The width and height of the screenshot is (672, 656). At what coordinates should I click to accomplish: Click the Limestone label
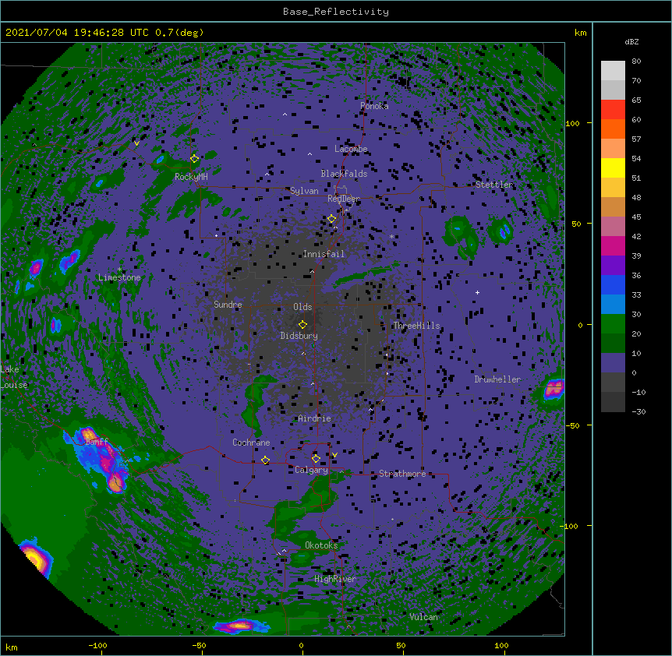119,277
